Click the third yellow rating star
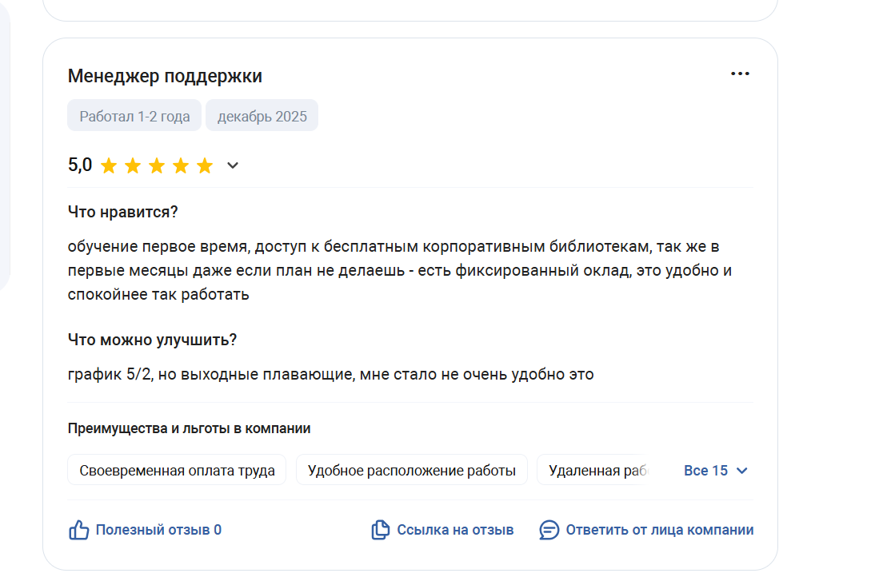 point(157,165)
